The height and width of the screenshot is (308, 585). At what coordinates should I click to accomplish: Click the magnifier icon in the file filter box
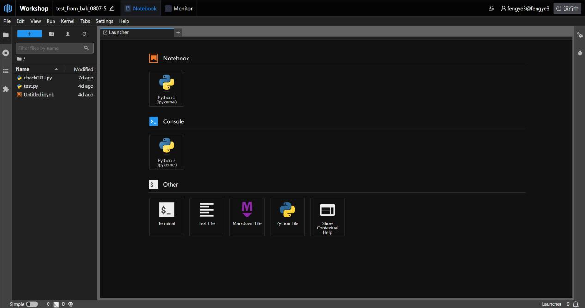click(x=86, y=48)
